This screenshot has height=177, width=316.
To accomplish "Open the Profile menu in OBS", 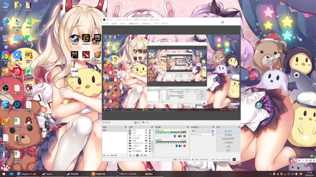I will (x=134, y=24).
